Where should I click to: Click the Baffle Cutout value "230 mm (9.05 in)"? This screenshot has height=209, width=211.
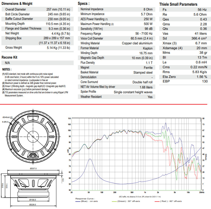[x=59, y=19]
